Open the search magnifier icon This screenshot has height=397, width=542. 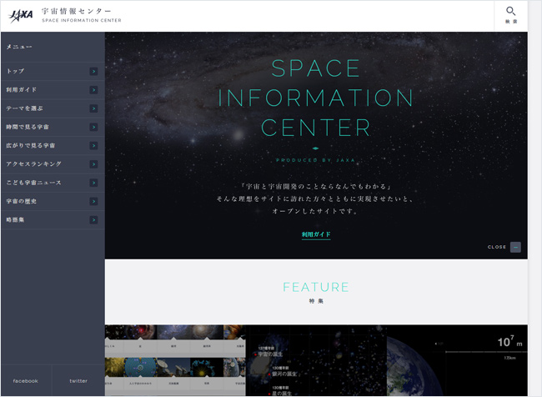(x=510, y=12)
